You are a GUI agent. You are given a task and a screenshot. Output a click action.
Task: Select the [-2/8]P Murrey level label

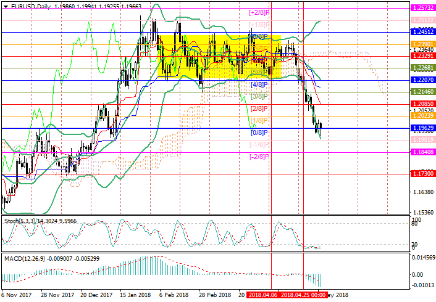(259, 157)
